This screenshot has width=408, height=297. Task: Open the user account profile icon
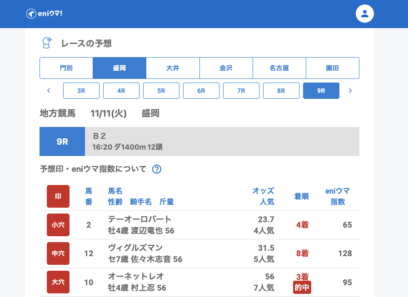point(364,14)
